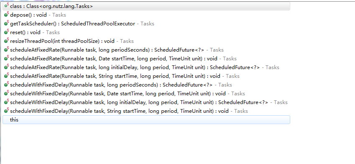Choose scheduleWithFixedDelay with Date startTime
This screenshot has height=164, width=355.
pos(146,94)
